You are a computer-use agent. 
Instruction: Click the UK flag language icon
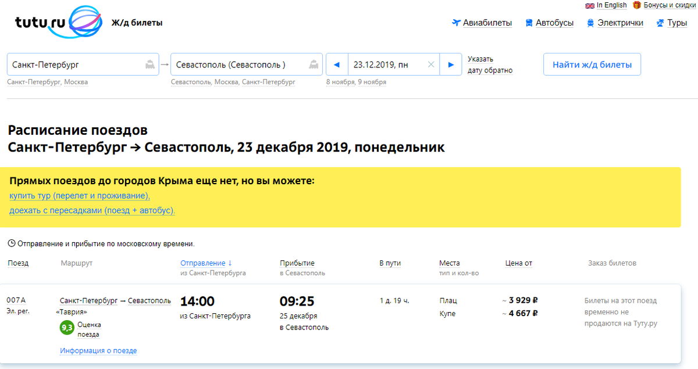(x=590, y=5)
